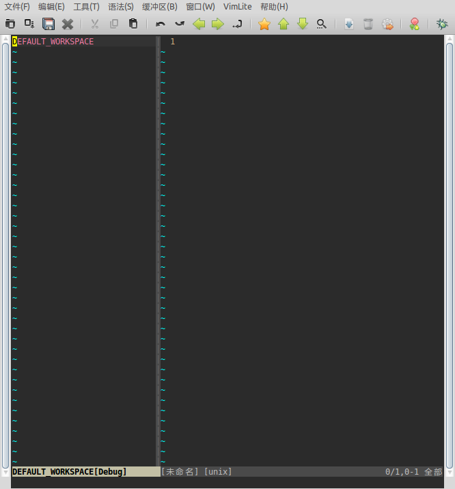Click the second toolbar icon with down arrow

pos(29,24)
